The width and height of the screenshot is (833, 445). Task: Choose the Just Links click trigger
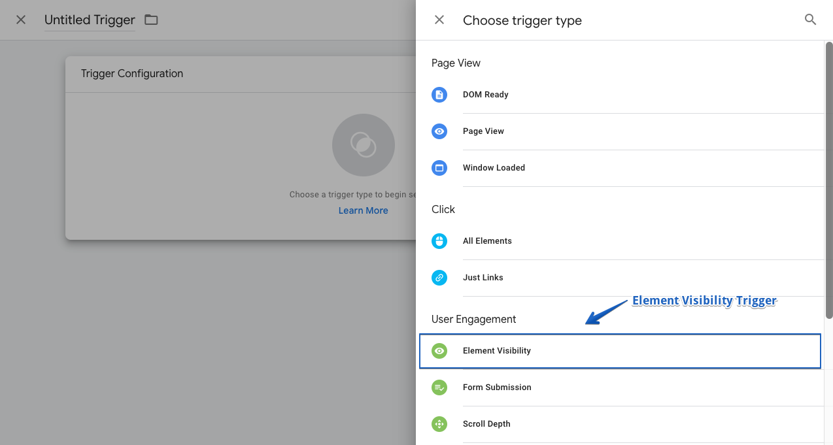point(483,278)
